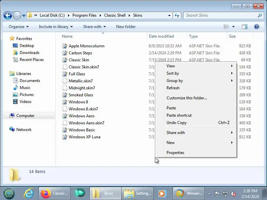
Task: Go back with the Back arrow button
Action: 8,15
